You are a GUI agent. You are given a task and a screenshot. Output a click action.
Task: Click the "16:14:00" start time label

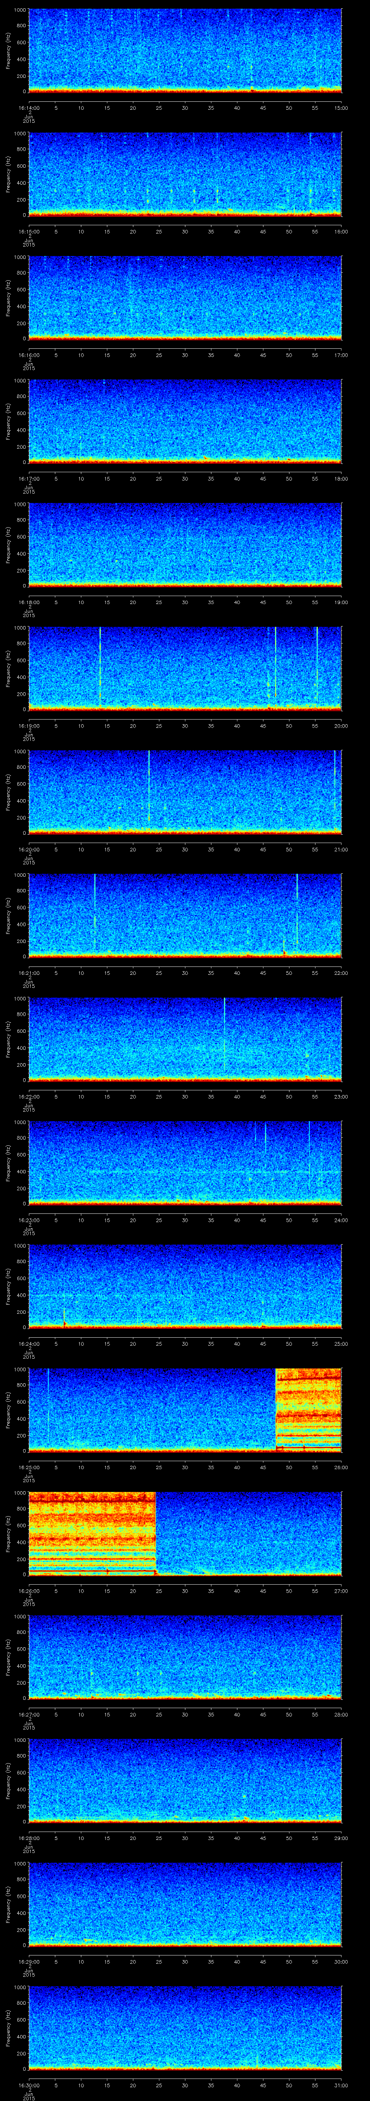pos(29,108)
